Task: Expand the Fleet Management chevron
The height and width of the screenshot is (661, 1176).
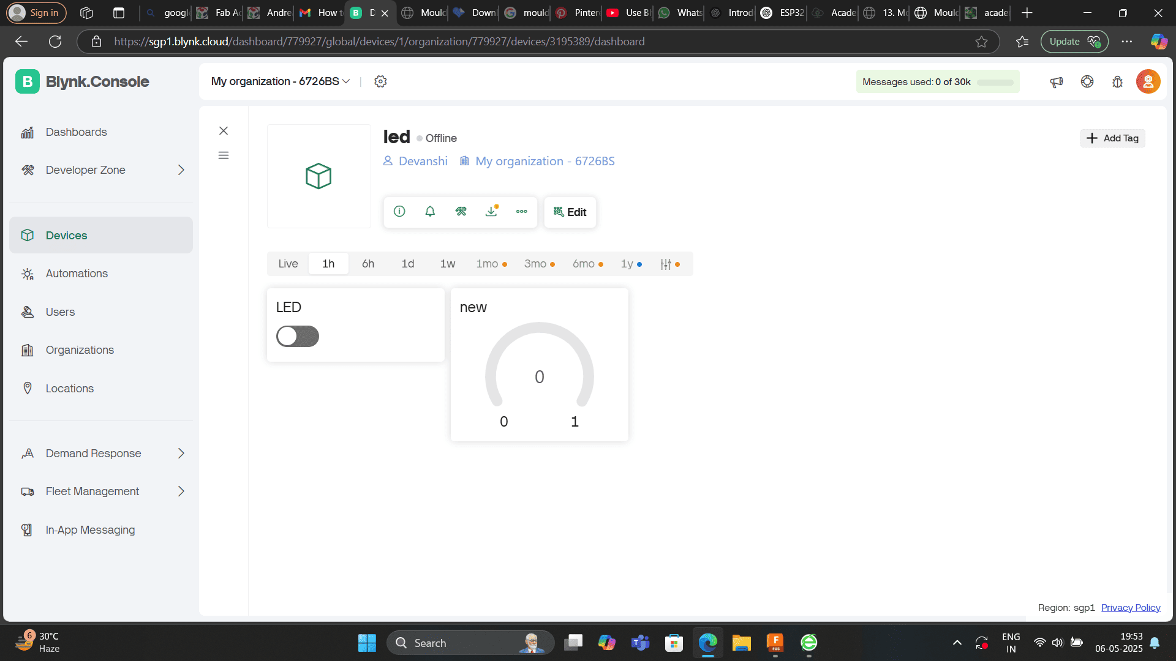Action: click(x=181, y=491)
